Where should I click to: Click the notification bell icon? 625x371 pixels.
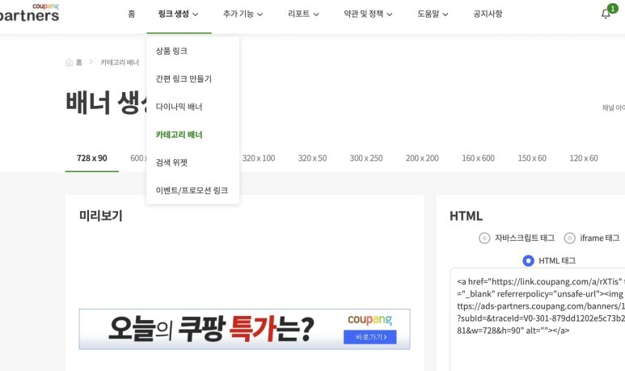(605, 14)
